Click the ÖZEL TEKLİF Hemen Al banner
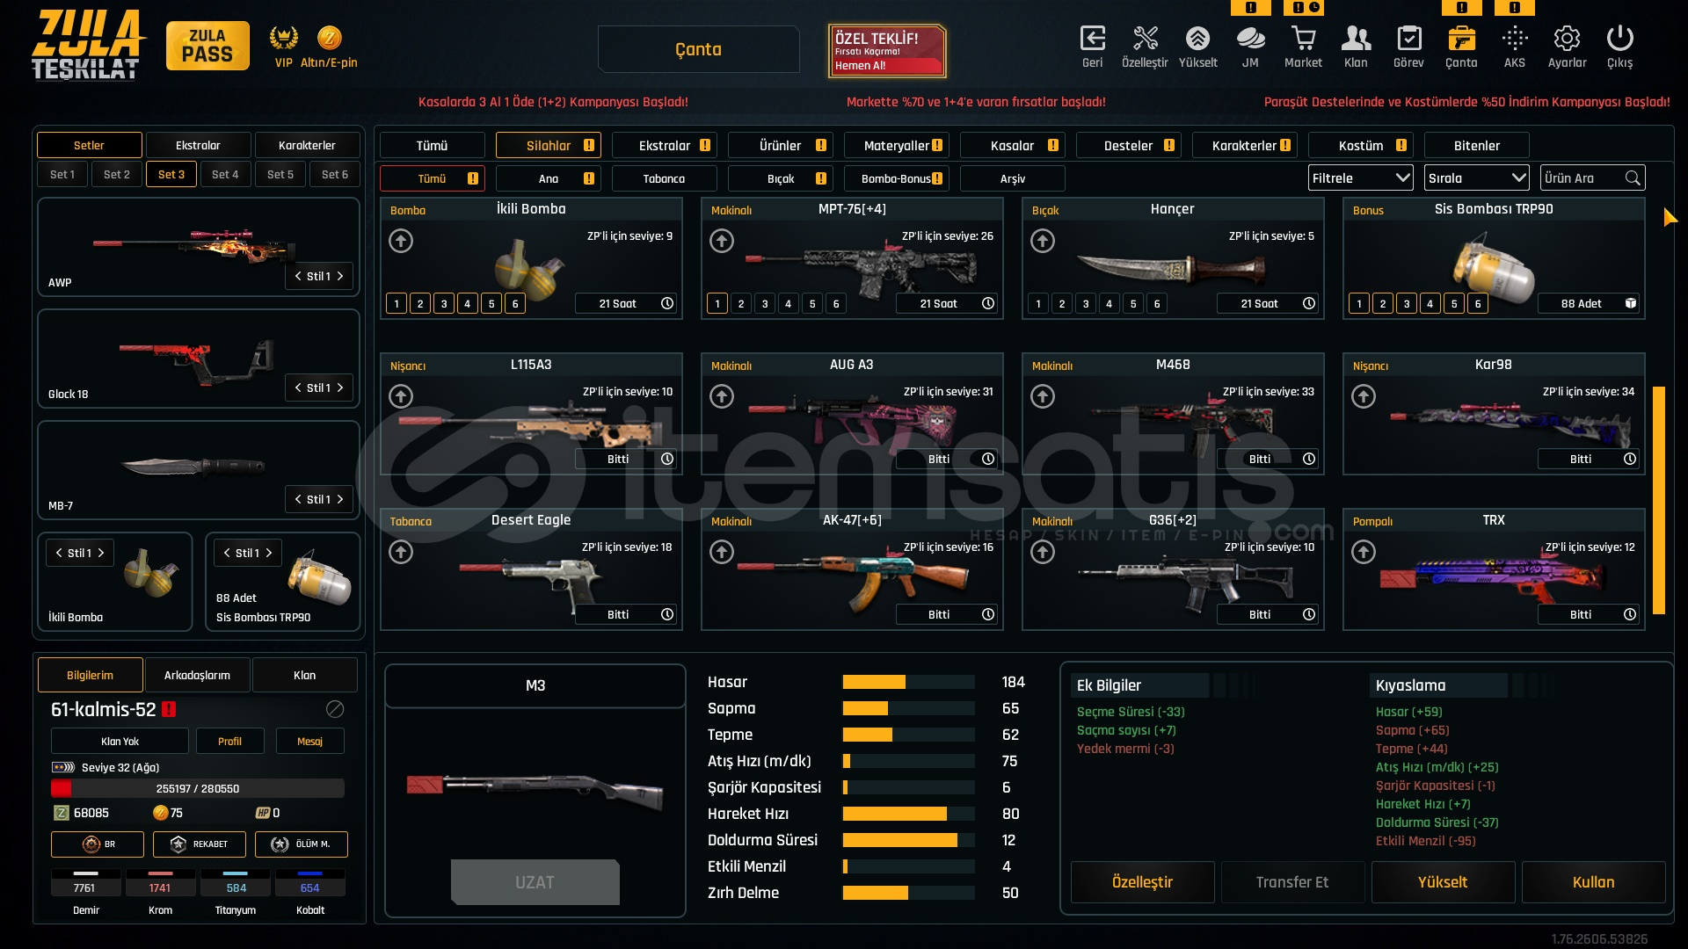 [887, 50]
